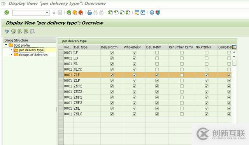Click table scroll up arrow

[234, 52]
